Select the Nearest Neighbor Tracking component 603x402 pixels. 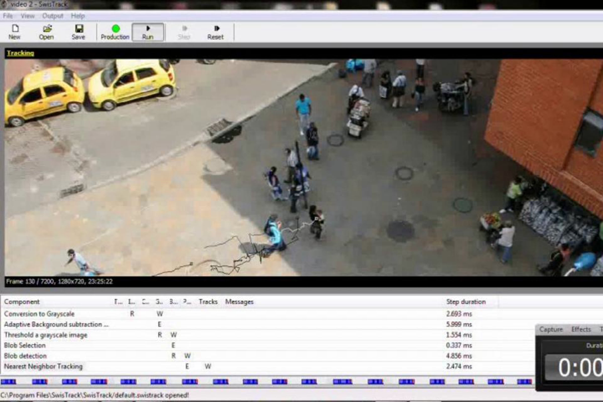[x=43, y=366]
